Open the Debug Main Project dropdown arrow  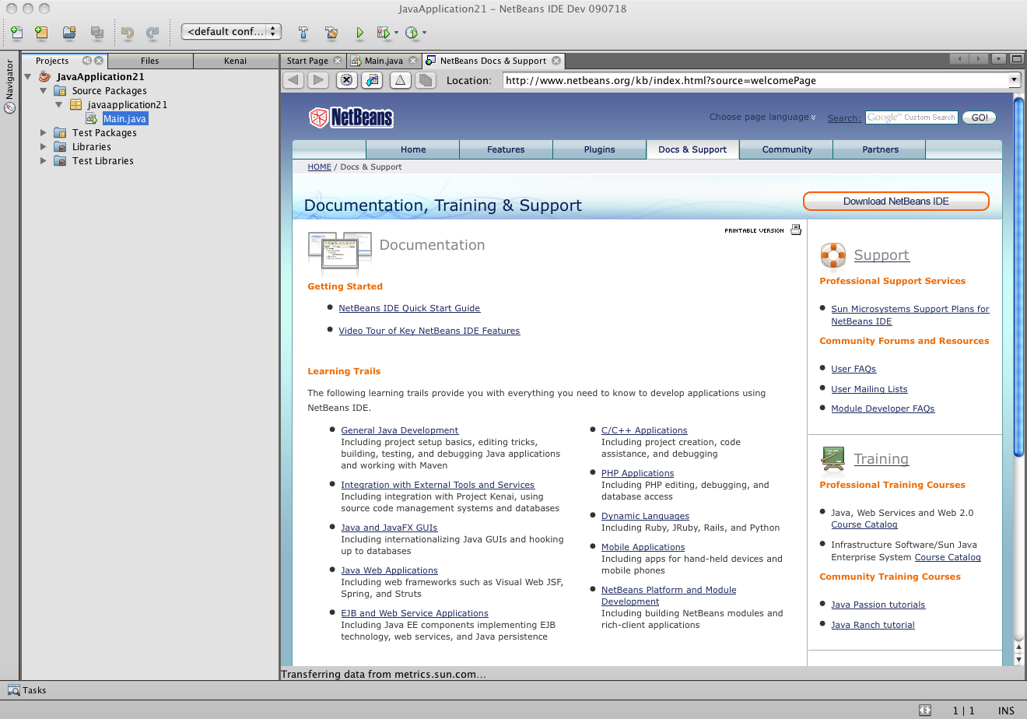(396, 33)
